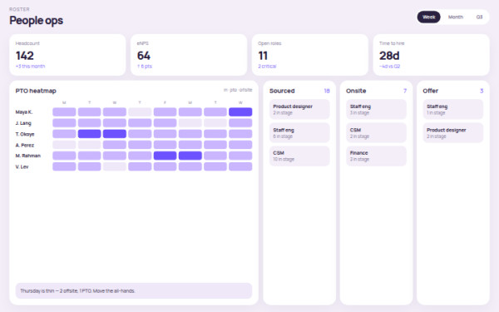This screenshot has height=312, width=499.
Task: Select J. Lang's pale Tuesday cell
Action: (x=215, y=123)
